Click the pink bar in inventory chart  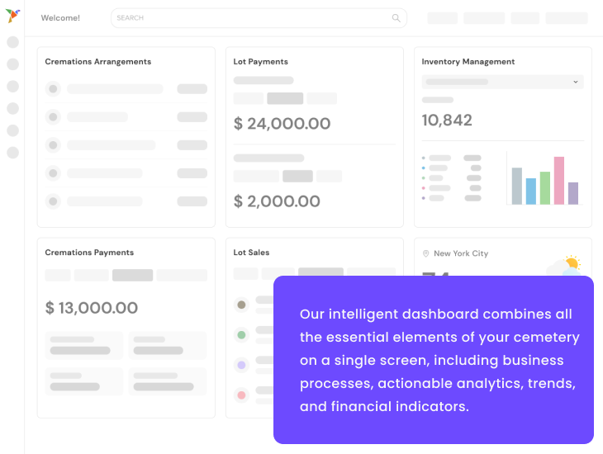[559, 180]
